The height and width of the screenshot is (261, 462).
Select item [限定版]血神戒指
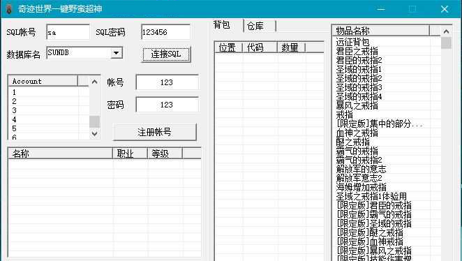pyautogui.click(x=369, y=242)
